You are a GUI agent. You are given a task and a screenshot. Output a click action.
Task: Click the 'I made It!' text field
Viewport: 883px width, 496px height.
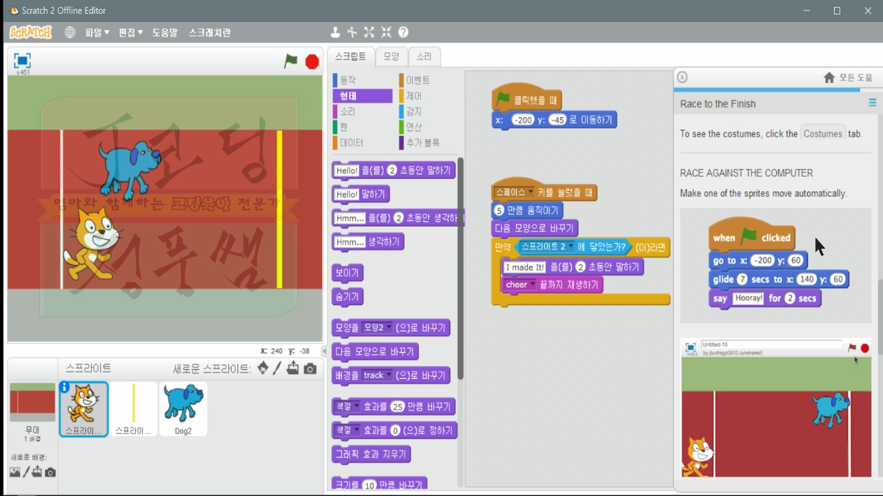[525, 267]
